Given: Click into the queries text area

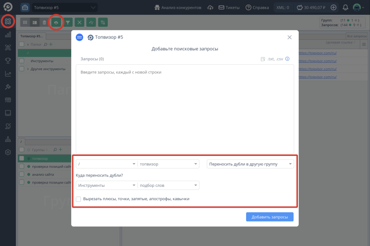Looking at the screenshot, I should [185, 109].
